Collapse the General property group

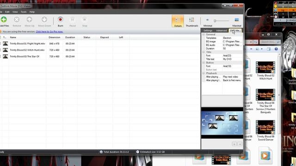coord(203,35)
